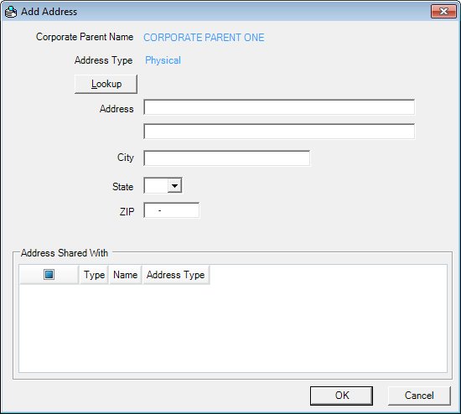
Task: Click the State combo box text area
Action: (156, 186)
